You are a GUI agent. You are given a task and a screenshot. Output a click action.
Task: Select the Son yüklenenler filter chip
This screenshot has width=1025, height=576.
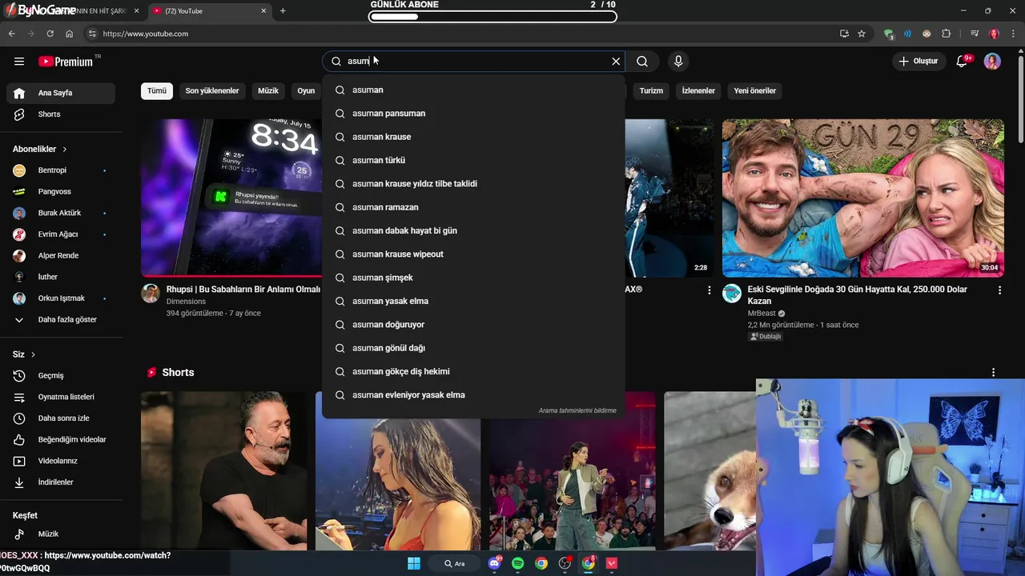click(x=212, y=91)
